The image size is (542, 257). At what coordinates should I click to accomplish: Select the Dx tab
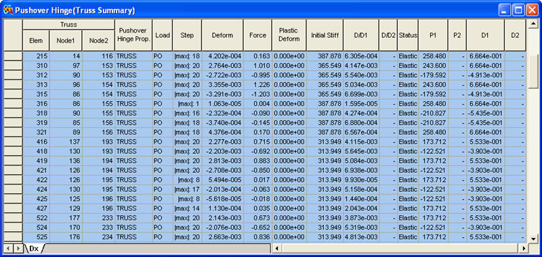pyautogui.click(x=33, y=248)
